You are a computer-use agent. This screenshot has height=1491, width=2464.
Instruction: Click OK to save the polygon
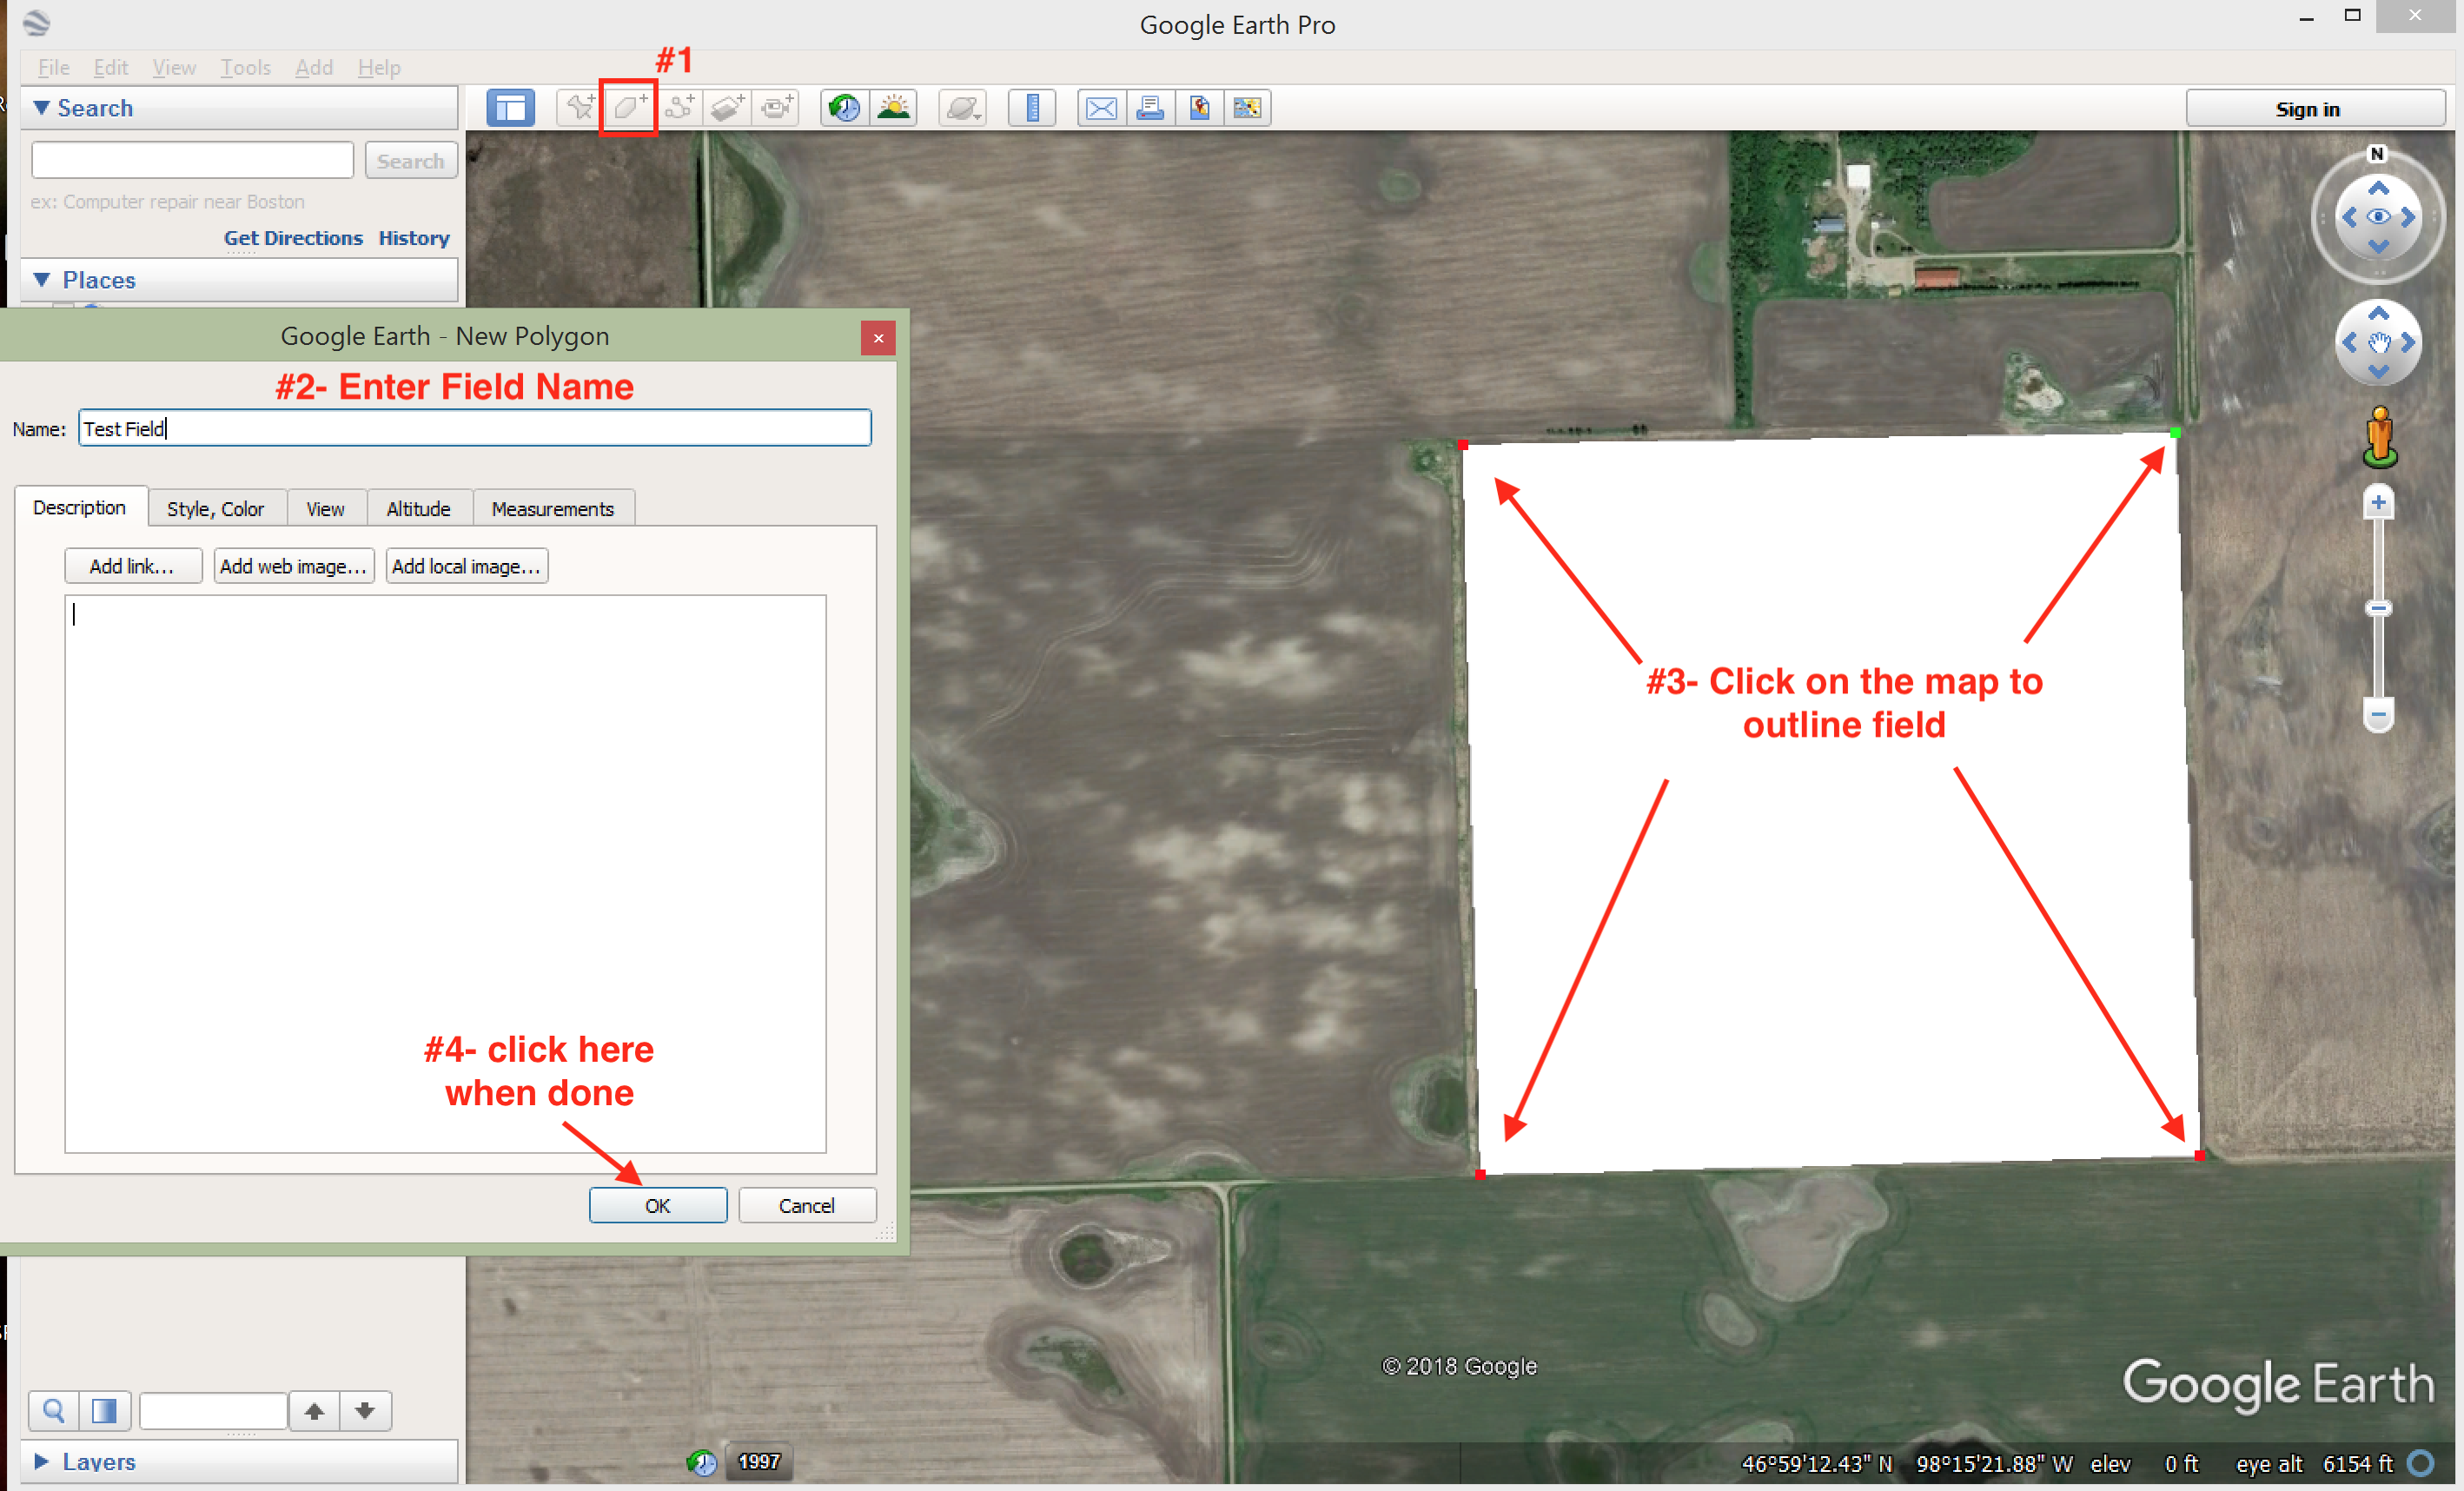[658, 1205]
